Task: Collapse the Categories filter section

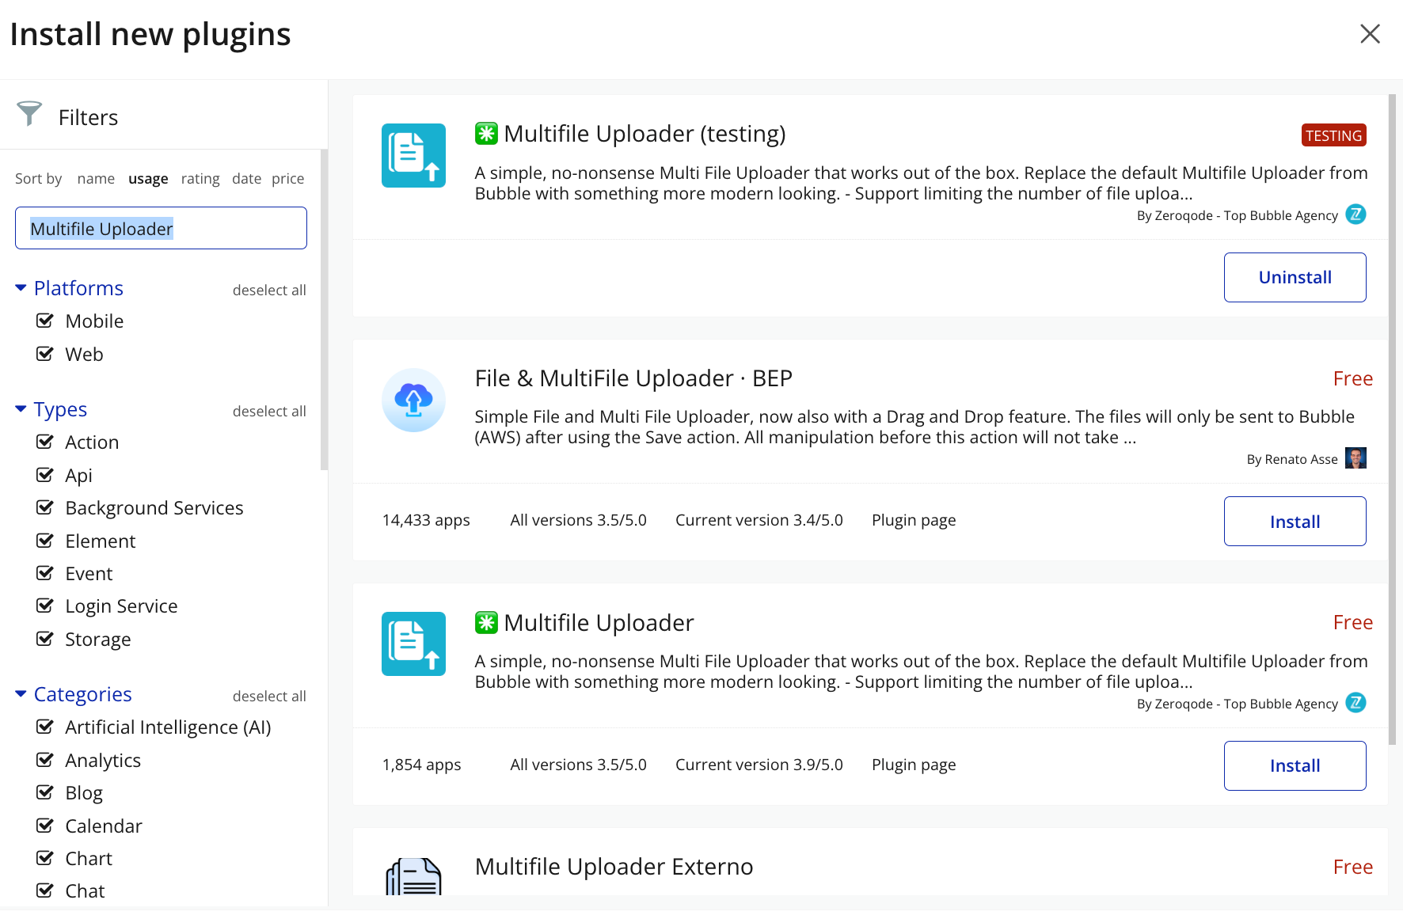Action: [x=21, y=694]
